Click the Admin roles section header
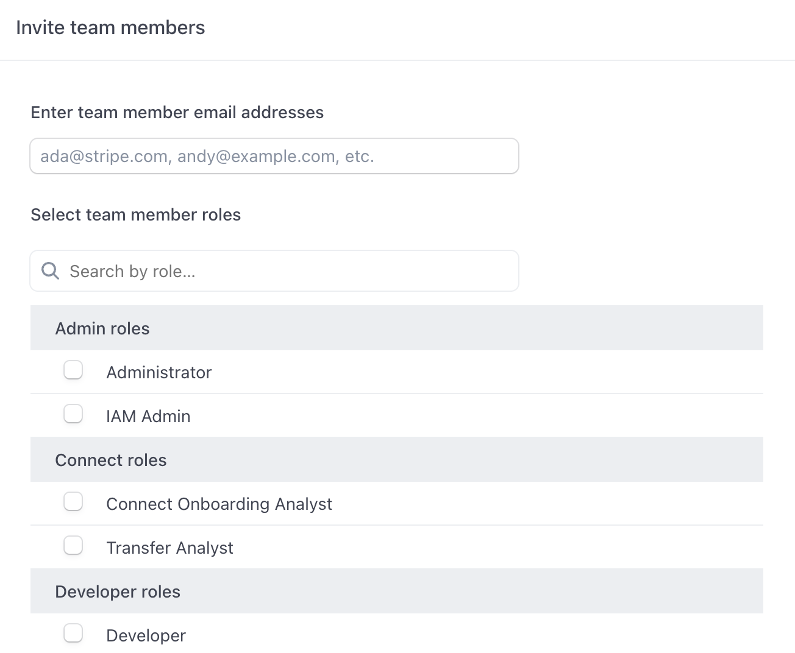The image size is (795, 653). click(102, 328)
